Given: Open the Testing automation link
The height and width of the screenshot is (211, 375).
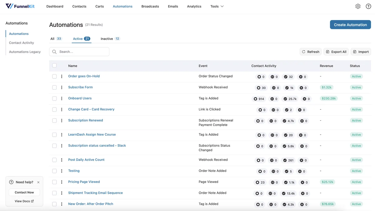Looking at the screenshot, I should point(74,171).
